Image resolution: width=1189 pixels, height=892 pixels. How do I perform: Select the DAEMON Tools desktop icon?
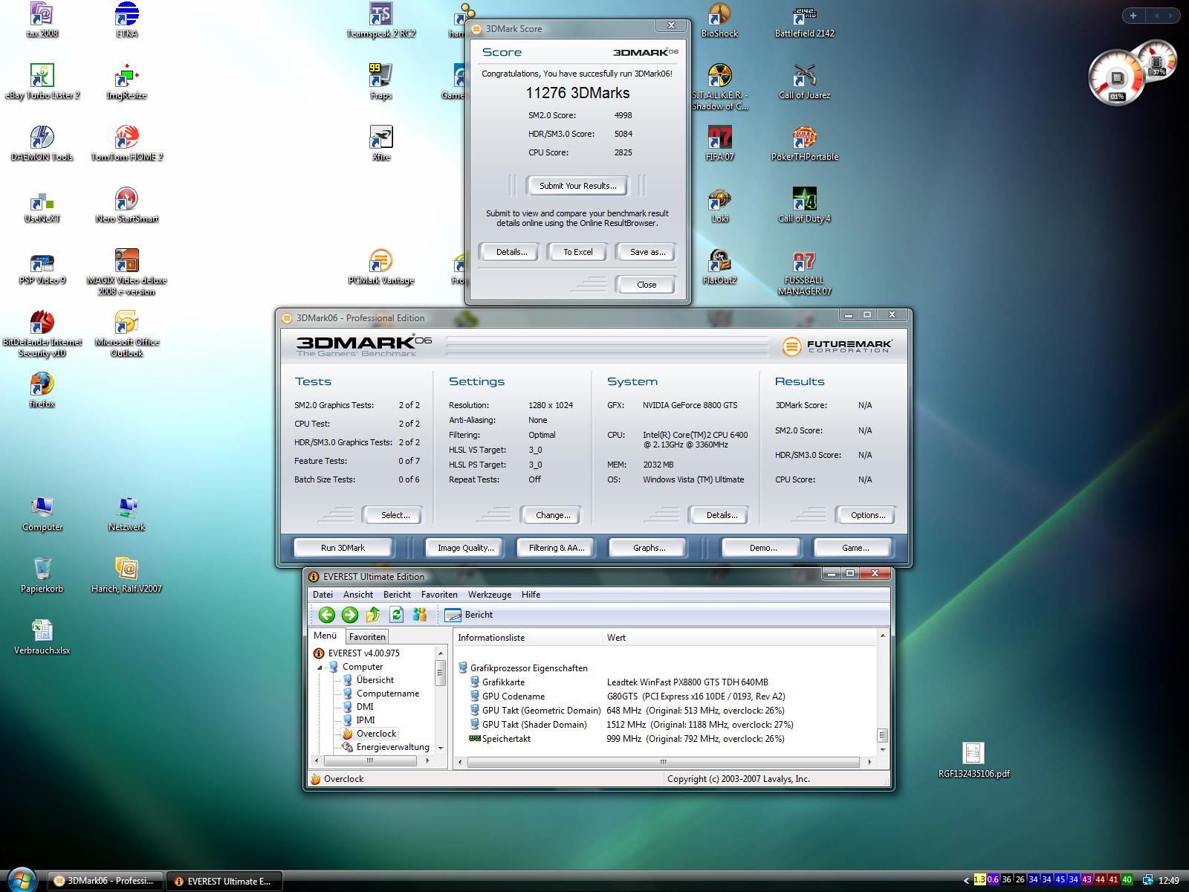(x=42, y=143)
